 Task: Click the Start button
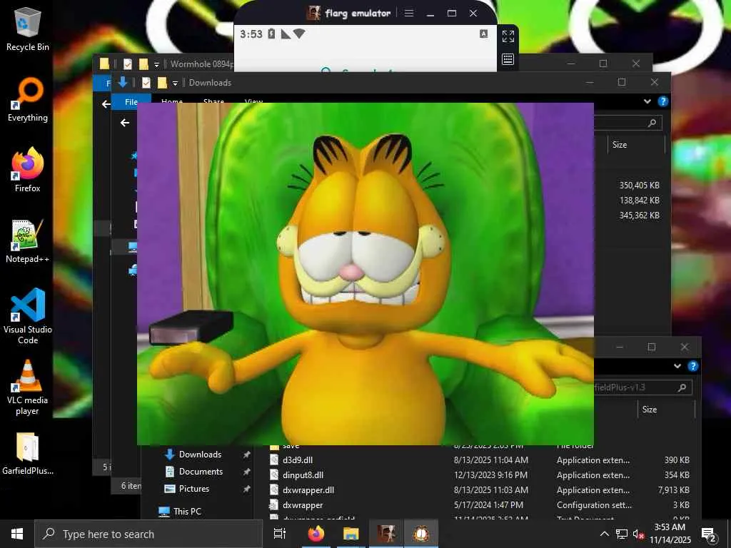[x=17, y=534]
